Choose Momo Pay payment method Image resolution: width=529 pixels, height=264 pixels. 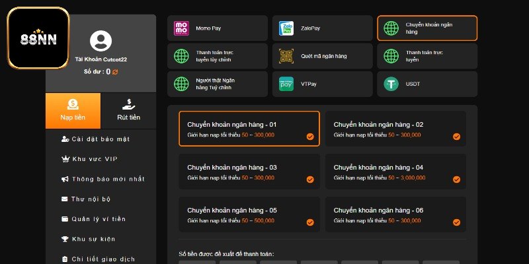[218, 28]
